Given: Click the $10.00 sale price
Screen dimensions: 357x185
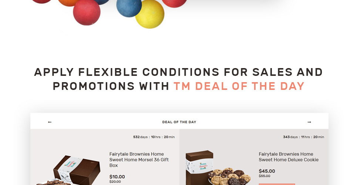Looking at the screenshot, I should pyautogui.click(x=117, y=177).
